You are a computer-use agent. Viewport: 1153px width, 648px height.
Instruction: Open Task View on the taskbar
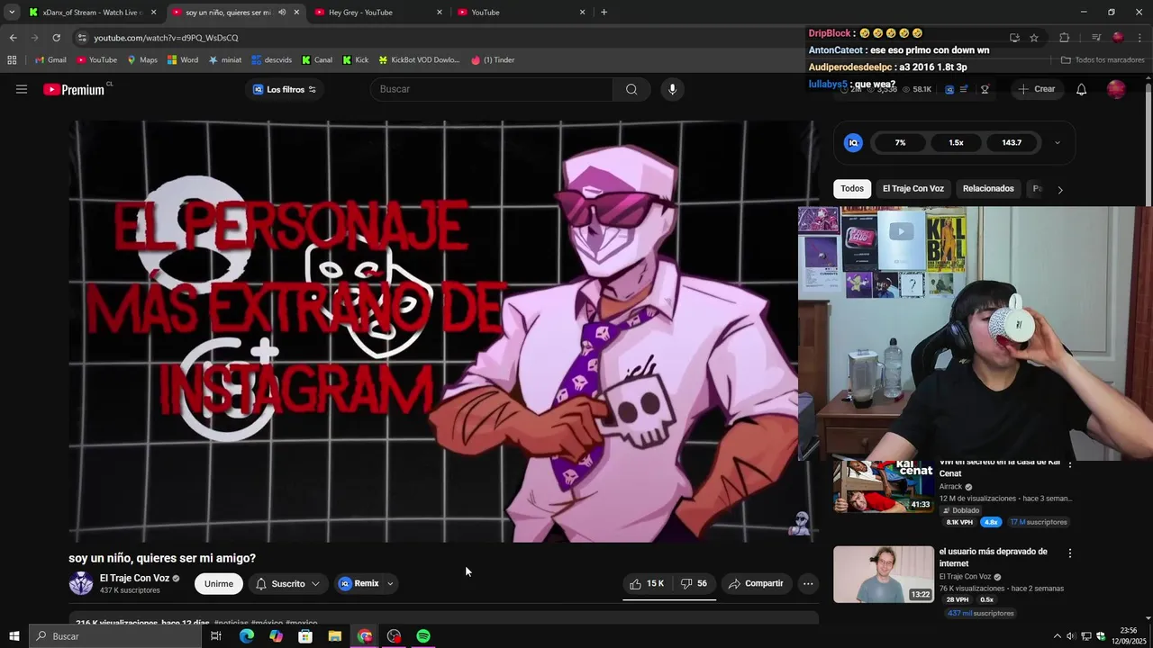click(216, 636)
